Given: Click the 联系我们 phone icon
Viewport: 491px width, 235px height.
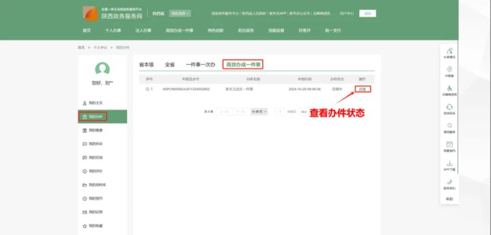Looking at the screenshot, I should click(x=450, y=182).
